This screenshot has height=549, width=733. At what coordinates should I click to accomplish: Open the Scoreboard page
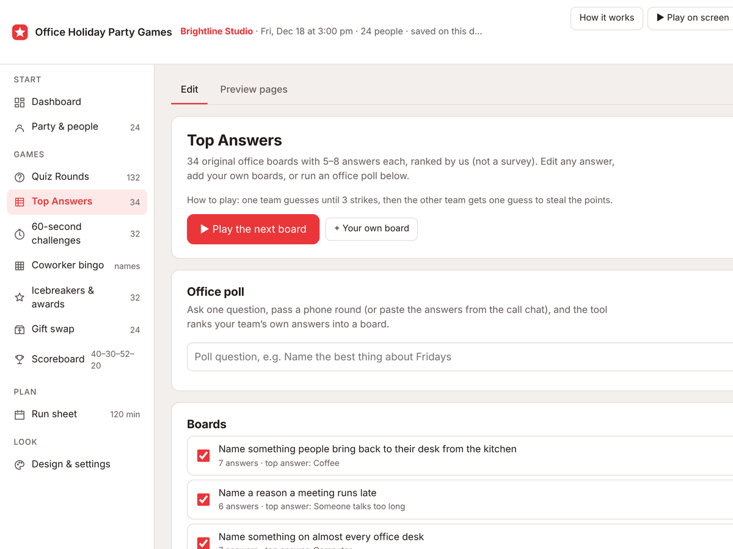tap(77, 359)
